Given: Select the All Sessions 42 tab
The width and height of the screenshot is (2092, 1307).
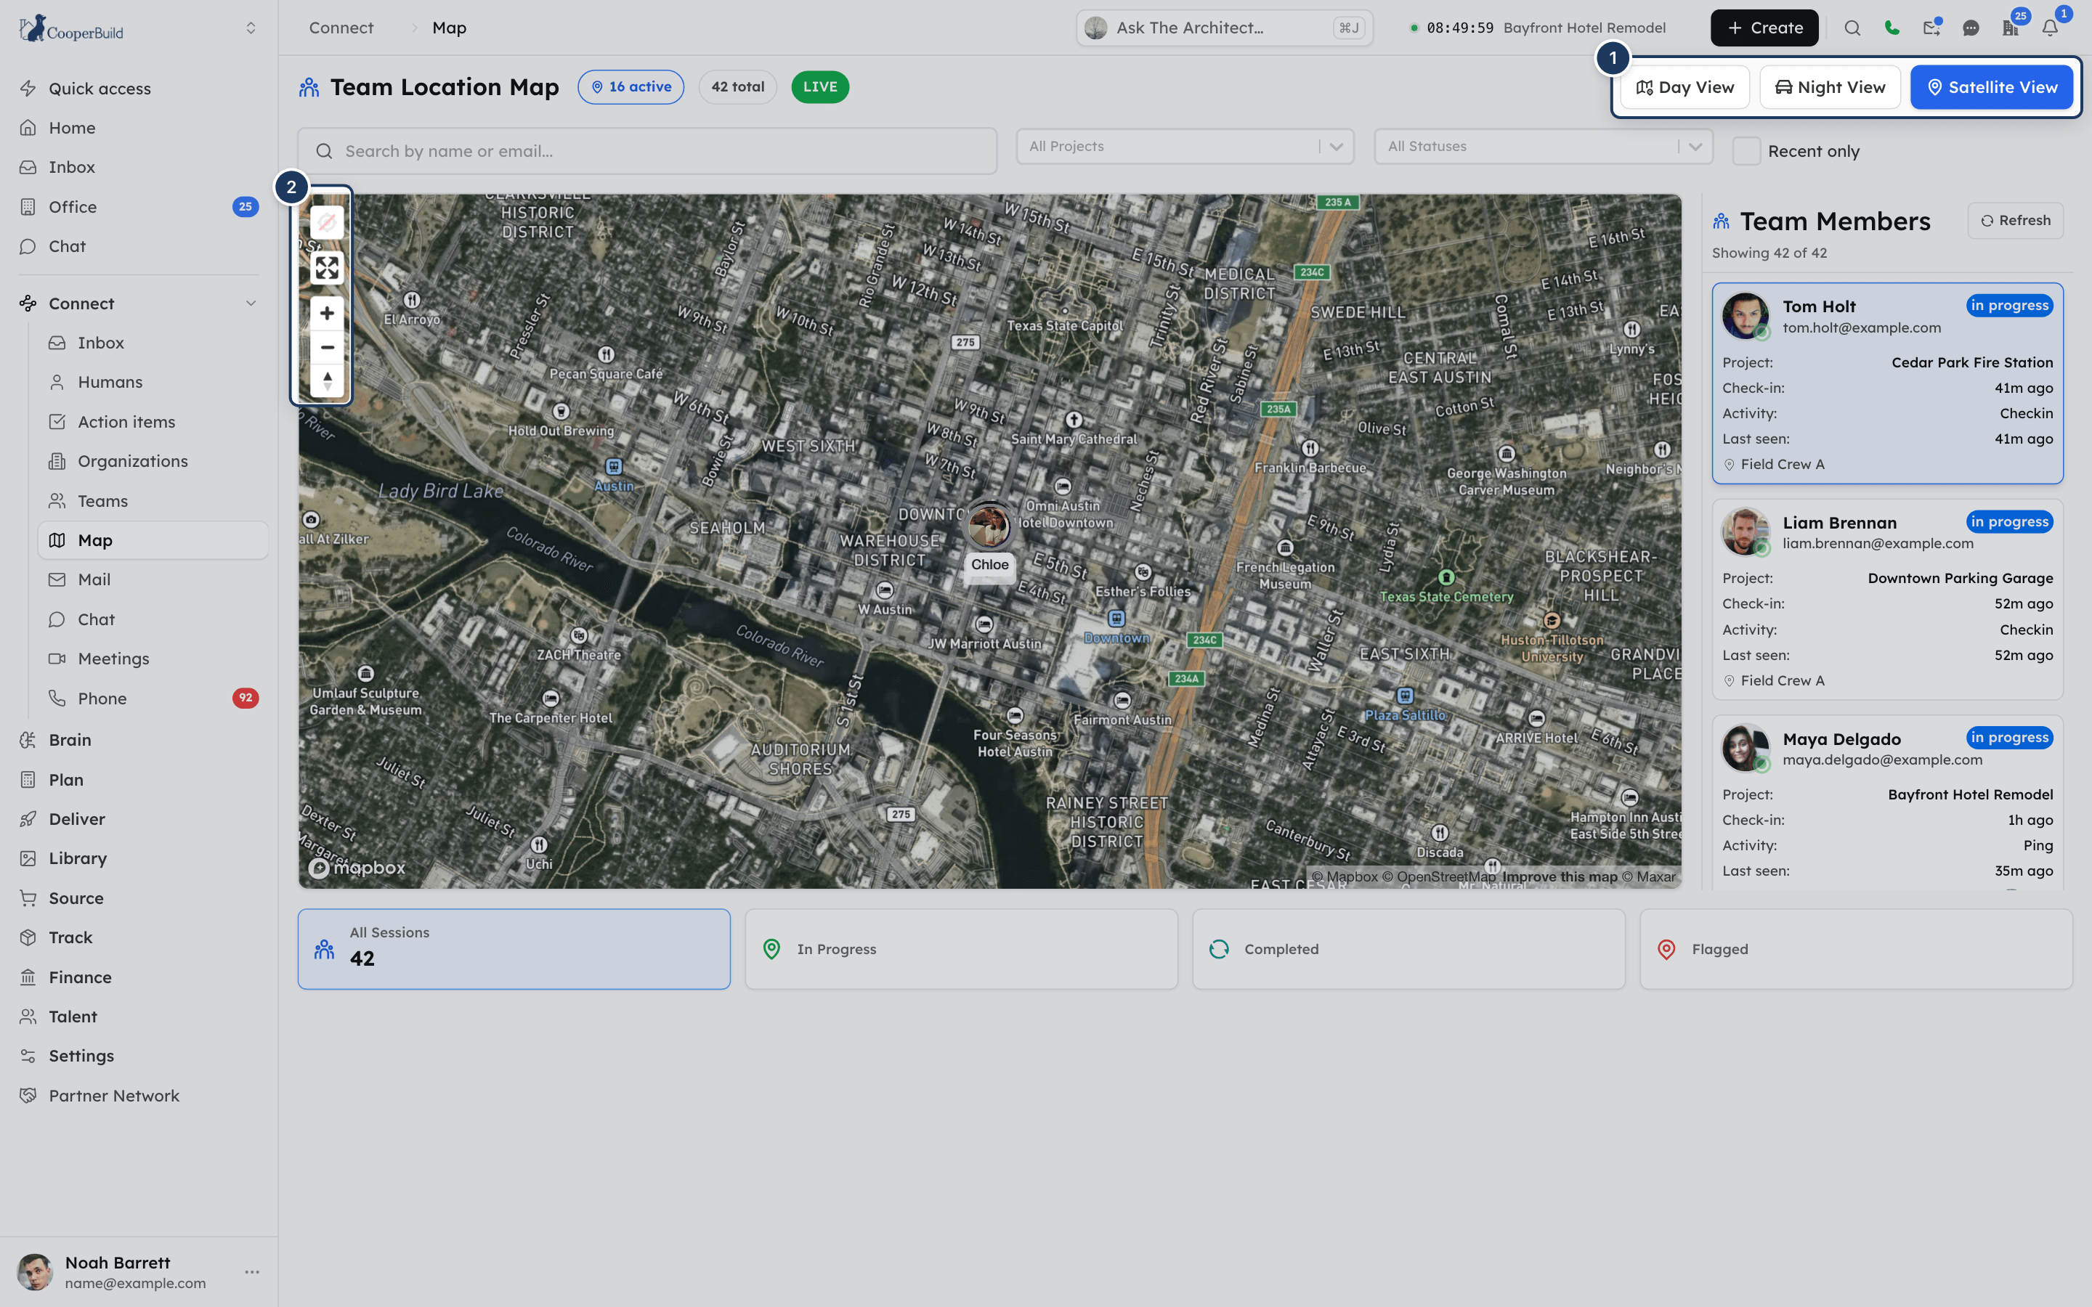Looking at the screenshot, I should (514, 948).
